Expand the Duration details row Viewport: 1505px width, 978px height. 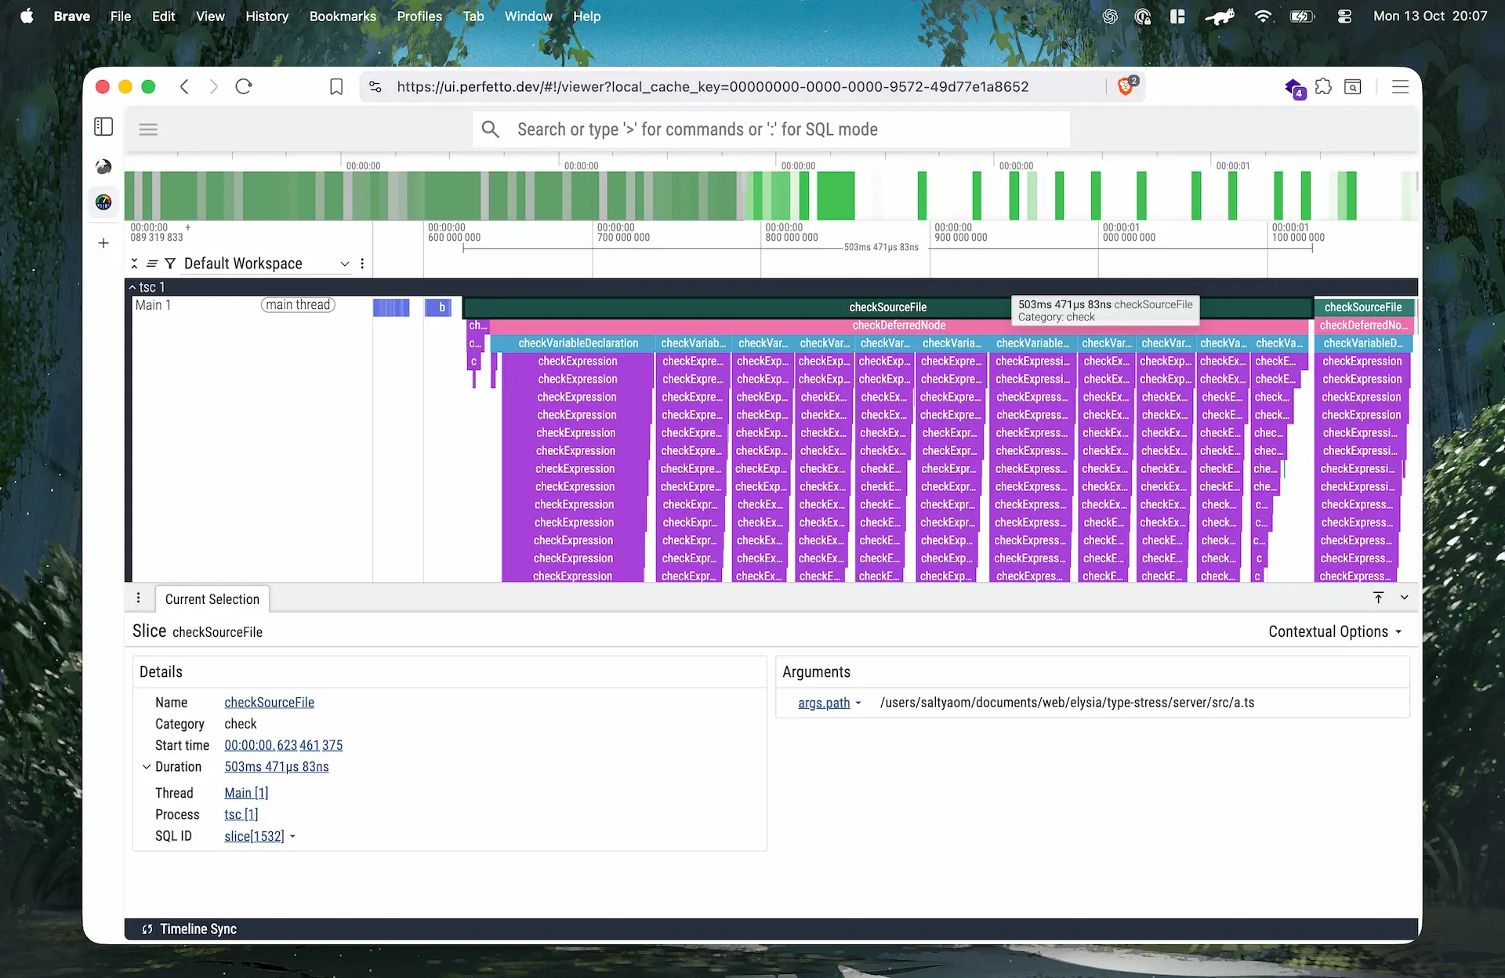[147, 766]
